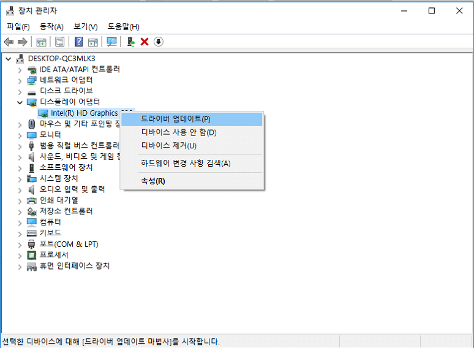
Task: Choose 드라이버 업데이트(P) in context menu
Action: pyautogui.click(x=192, y=119)
